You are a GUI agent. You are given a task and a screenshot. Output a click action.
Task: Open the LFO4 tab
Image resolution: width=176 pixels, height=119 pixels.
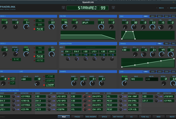(x=167, y=72)
